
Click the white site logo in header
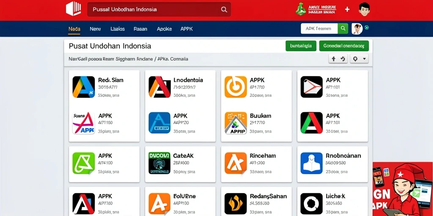(74, 9)
